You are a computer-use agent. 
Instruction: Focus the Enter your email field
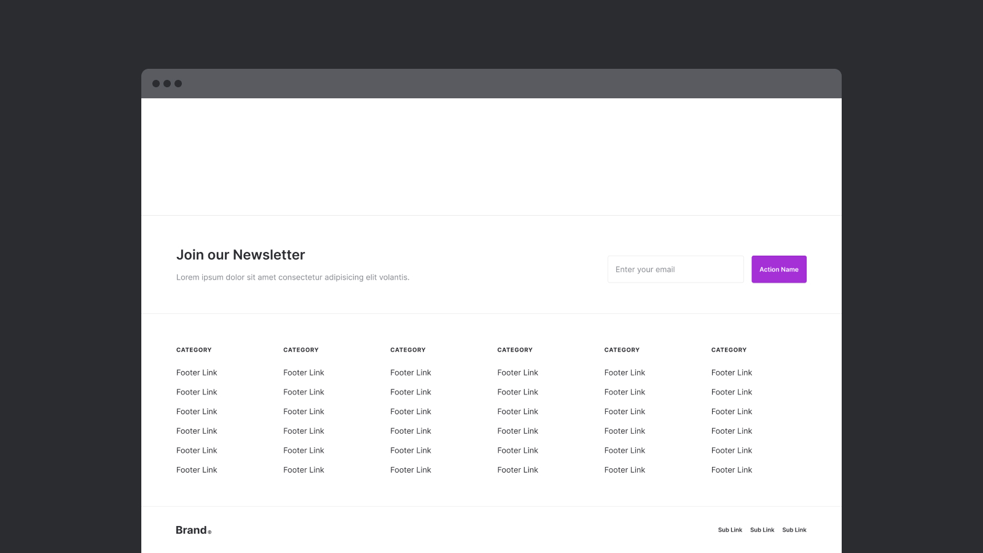pos(675,269)
